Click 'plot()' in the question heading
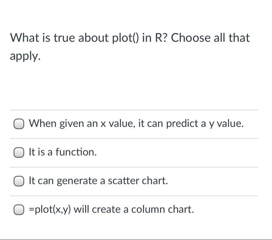 point(123,39)
